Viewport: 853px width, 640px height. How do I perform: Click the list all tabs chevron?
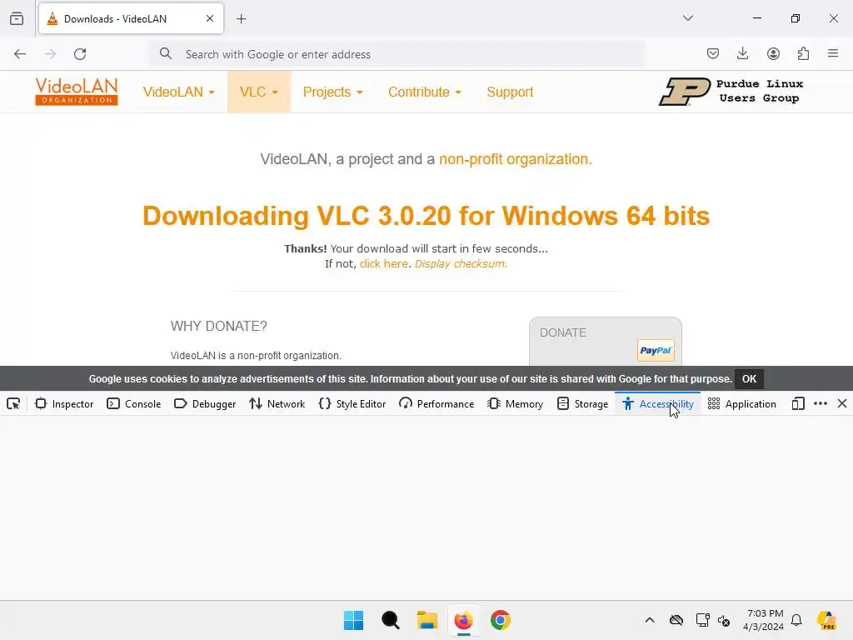coord(688,18)
